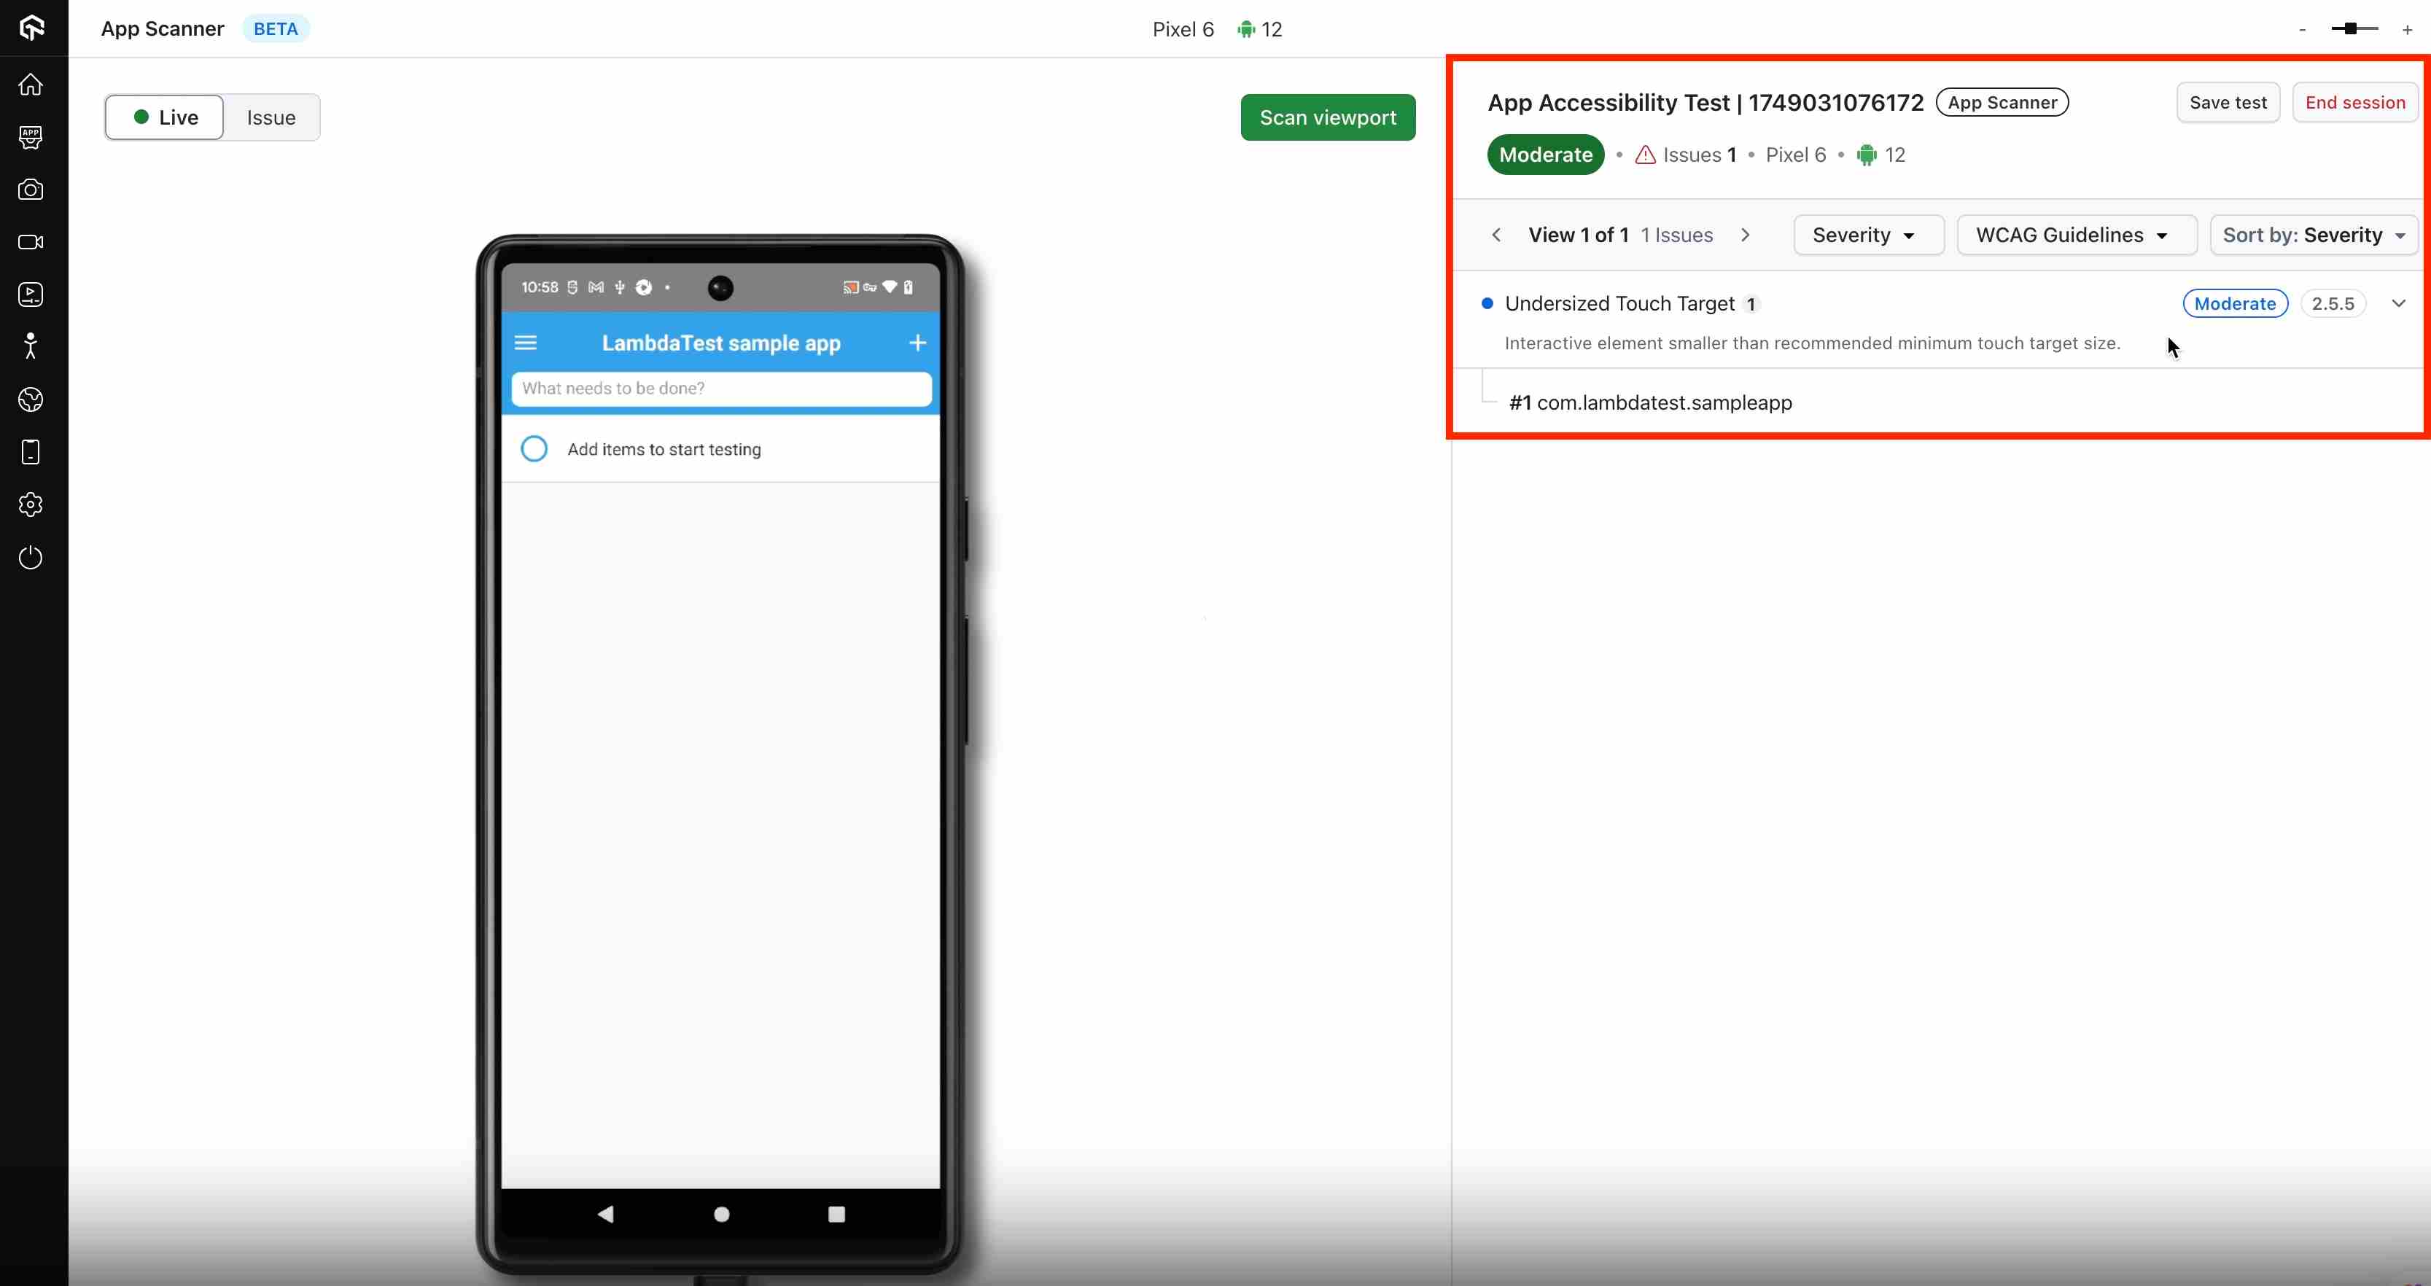Click the 2.5.5 WCAG guideline badge
2431x1286 pixels.
pos(2333,303)
